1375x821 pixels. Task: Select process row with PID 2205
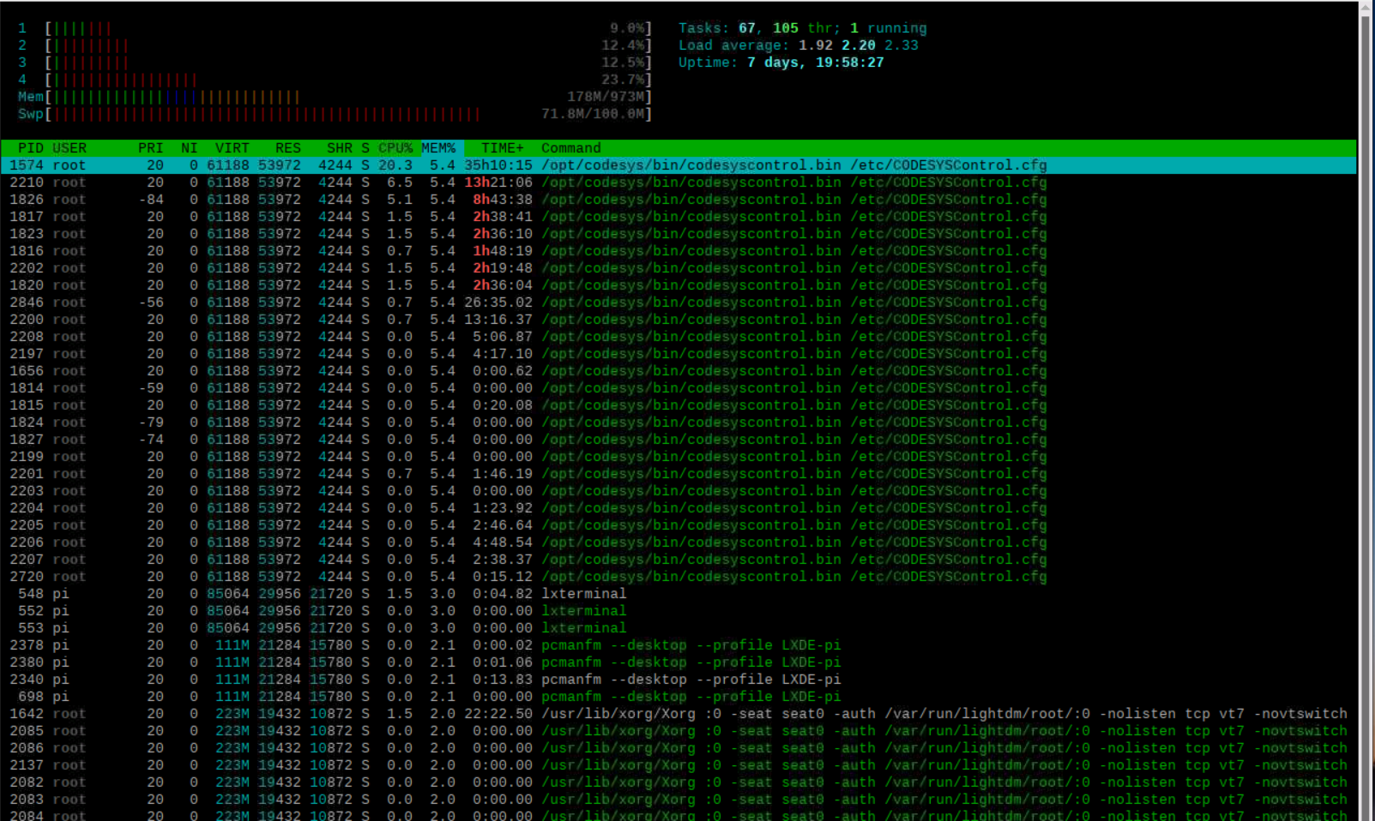[678, 525]
